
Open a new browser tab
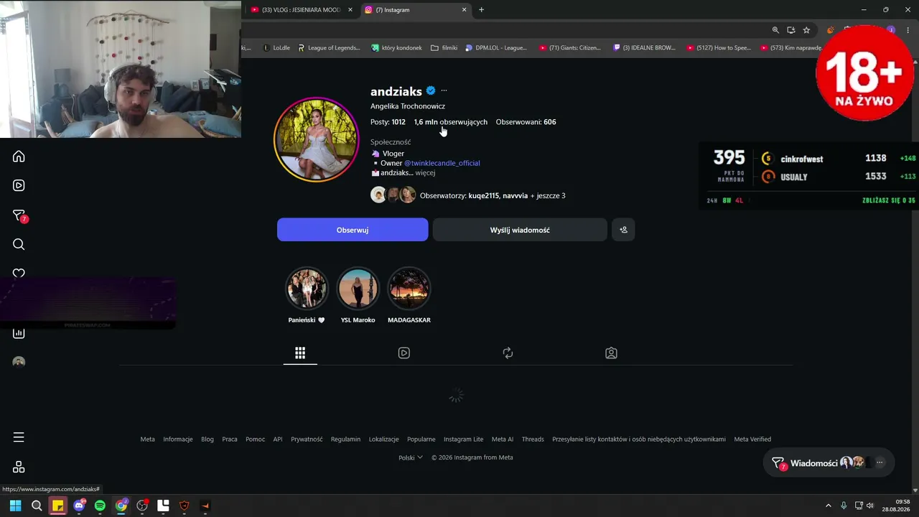pyautogui.click(x=481, y=10)
